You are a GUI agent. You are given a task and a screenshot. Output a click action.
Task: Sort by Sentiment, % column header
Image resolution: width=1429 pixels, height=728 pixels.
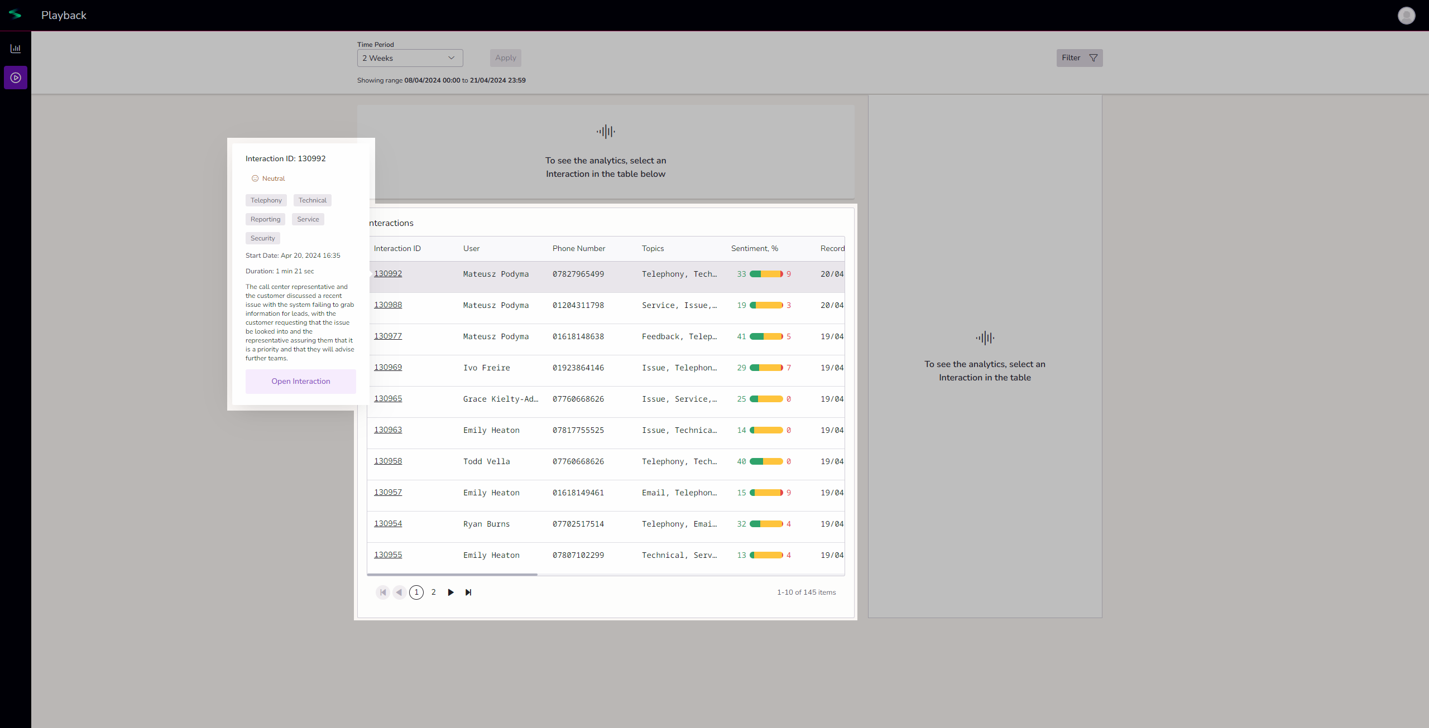(754, 249)
